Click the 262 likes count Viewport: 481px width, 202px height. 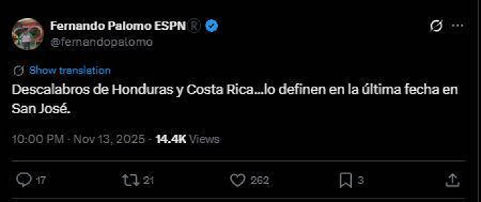pos(260,180)
